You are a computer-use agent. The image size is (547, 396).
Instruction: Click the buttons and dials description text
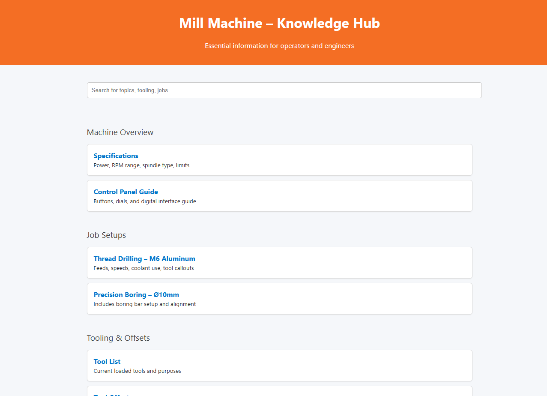tap(144, 201)
